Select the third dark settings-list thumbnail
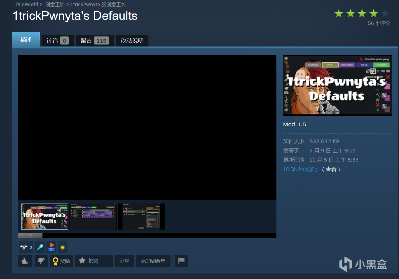 coord(141,216)
